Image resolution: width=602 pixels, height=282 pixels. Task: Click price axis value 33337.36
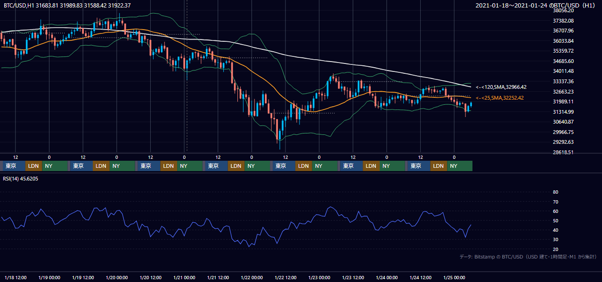click(x=563, y=81)
